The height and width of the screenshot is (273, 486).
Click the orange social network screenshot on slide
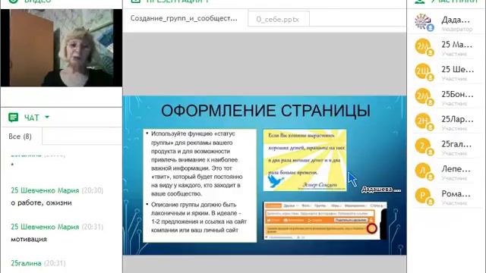pyautogui.click(x=325, y=221)
